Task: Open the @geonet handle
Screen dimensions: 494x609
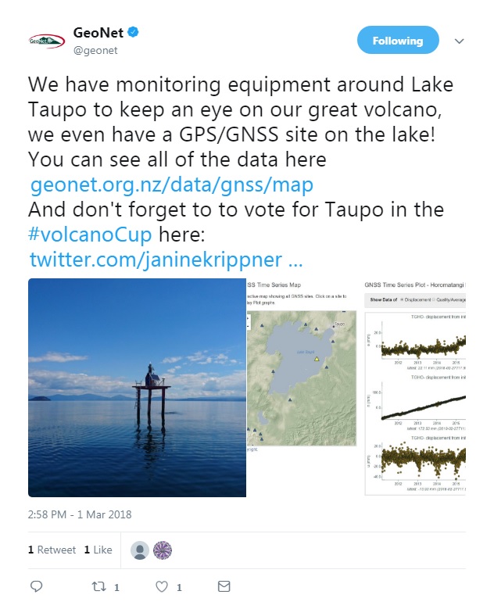Action: [95, 51]
